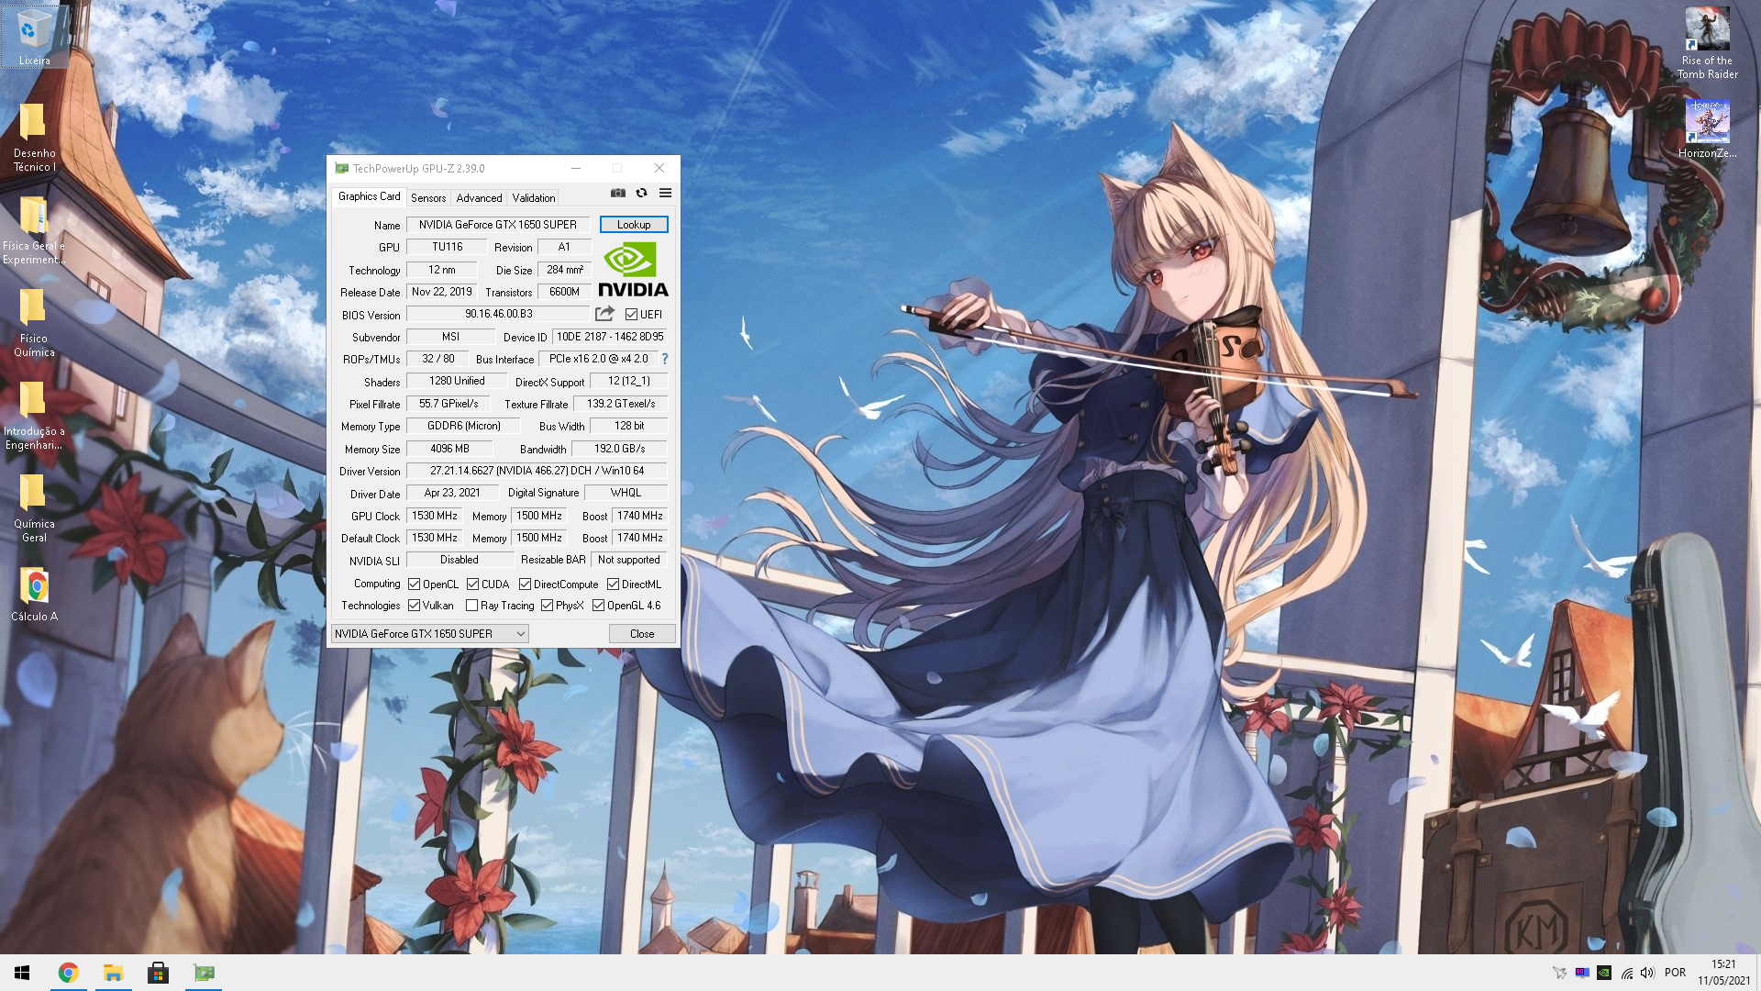1761x991 pixels.
Task: Click the Memory Type value GDDR6 (Micron)
Action: point(463,426)
